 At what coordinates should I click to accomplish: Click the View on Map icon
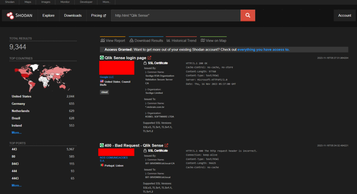(203, 40)
